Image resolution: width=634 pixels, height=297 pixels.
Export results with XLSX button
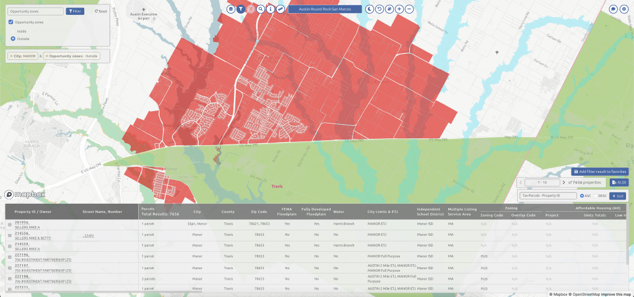tap(619, 183)
